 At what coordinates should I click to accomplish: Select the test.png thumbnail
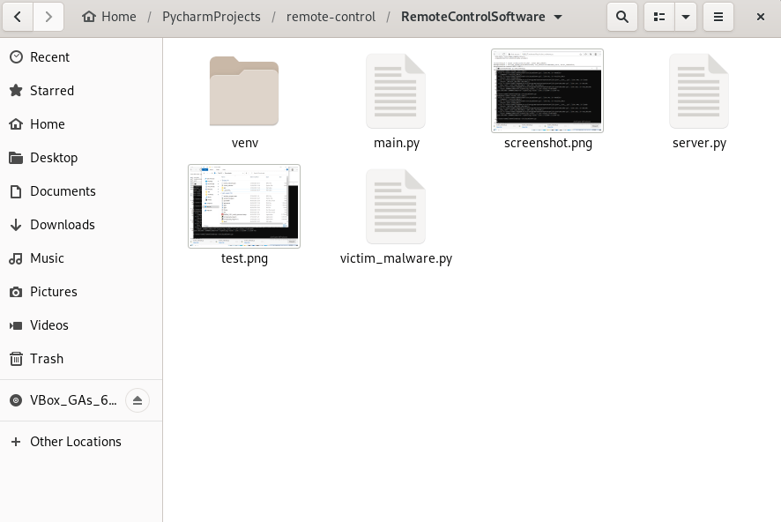(x=244, y=206)
